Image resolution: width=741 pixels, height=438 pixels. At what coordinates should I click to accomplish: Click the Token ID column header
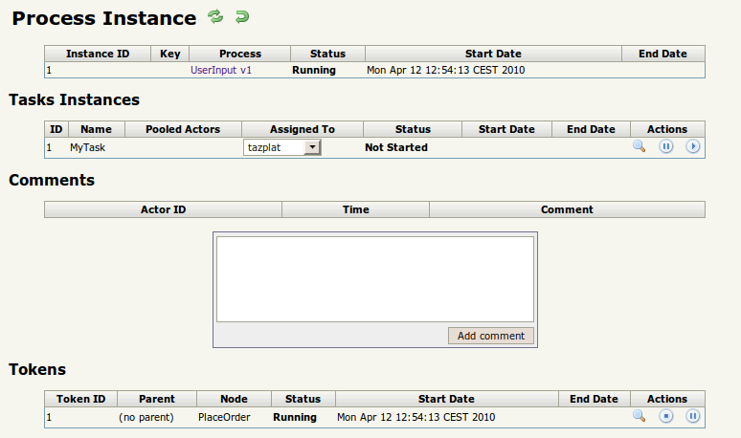click(80, 399)
